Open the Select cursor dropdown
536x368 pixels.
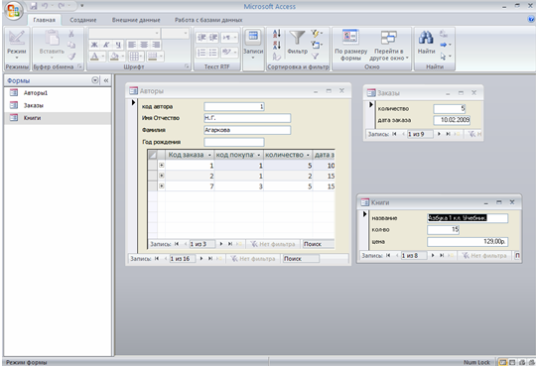[446, 56]
